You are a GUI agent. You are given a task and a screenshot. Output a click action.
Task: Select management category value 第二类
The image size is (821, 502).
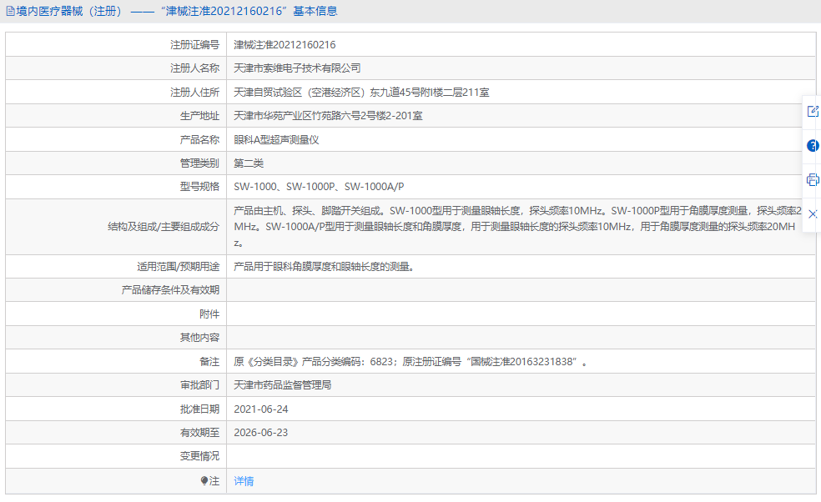[248, 163]
